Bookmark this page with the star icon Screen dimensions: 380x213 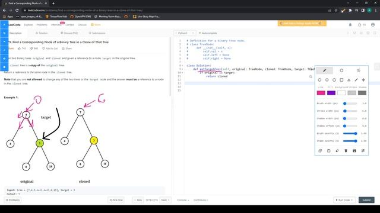[x=336, y=11]
